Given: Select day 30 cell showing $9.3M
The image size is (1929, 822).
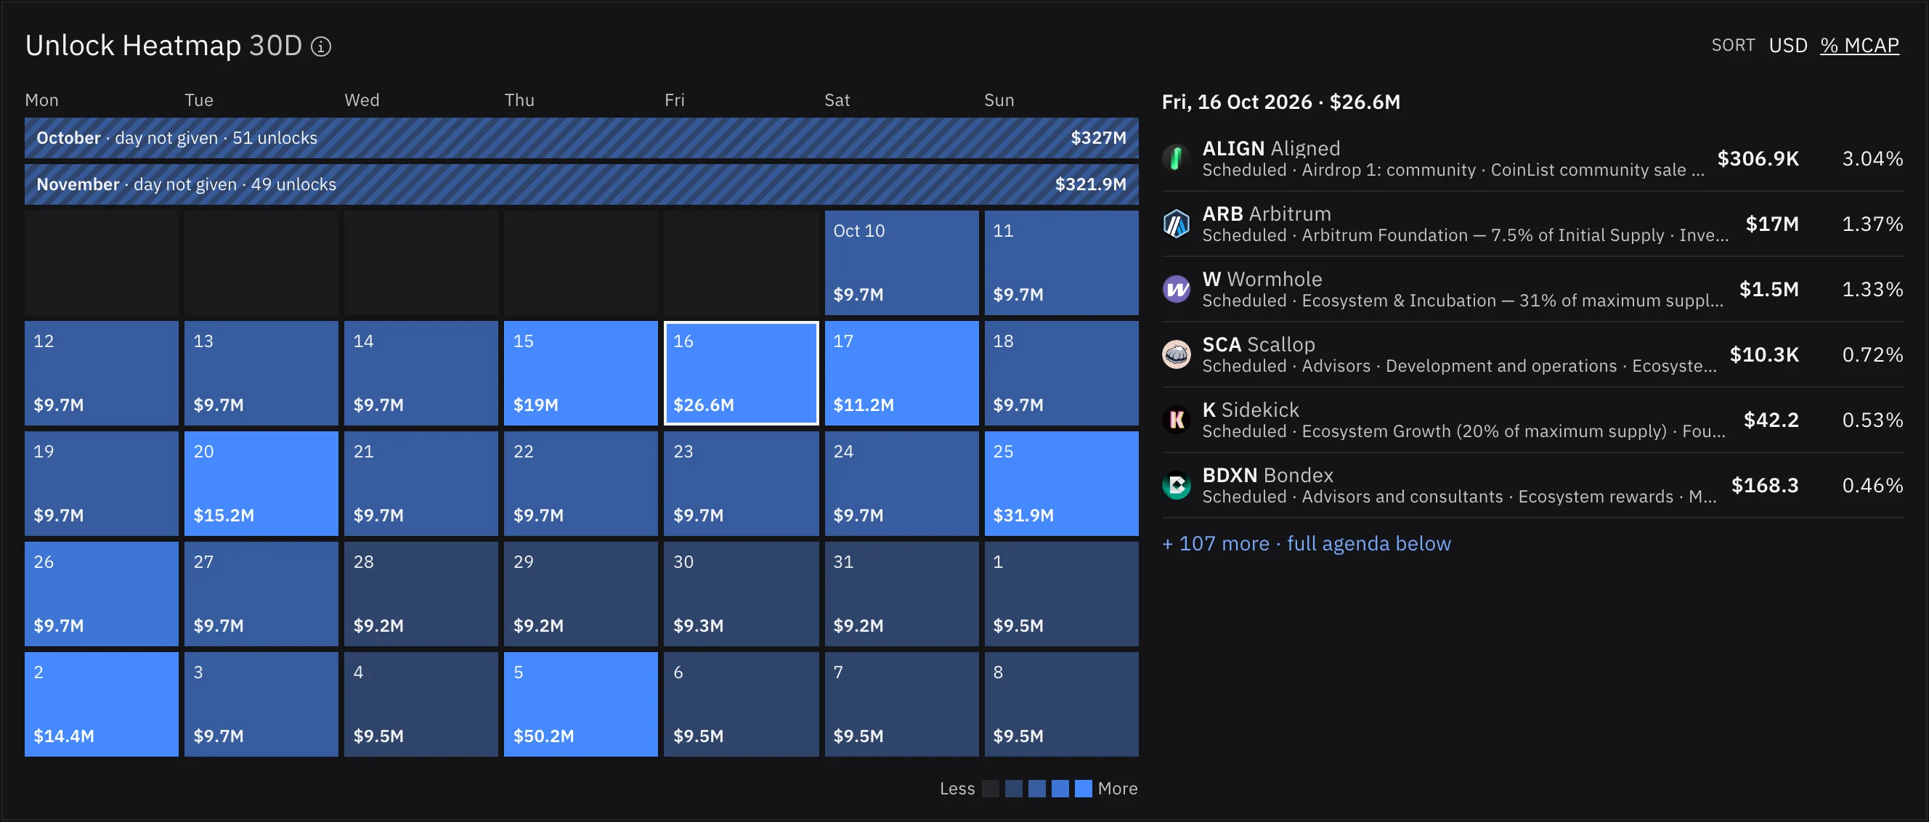Looking at the screenshot, I should 741,594.
